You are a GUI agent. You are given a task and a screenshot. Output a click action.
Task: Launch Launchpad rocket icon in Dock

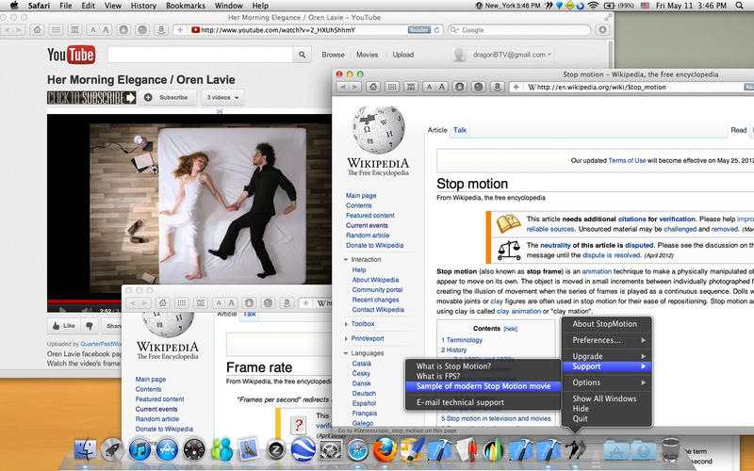coord(112,450)
